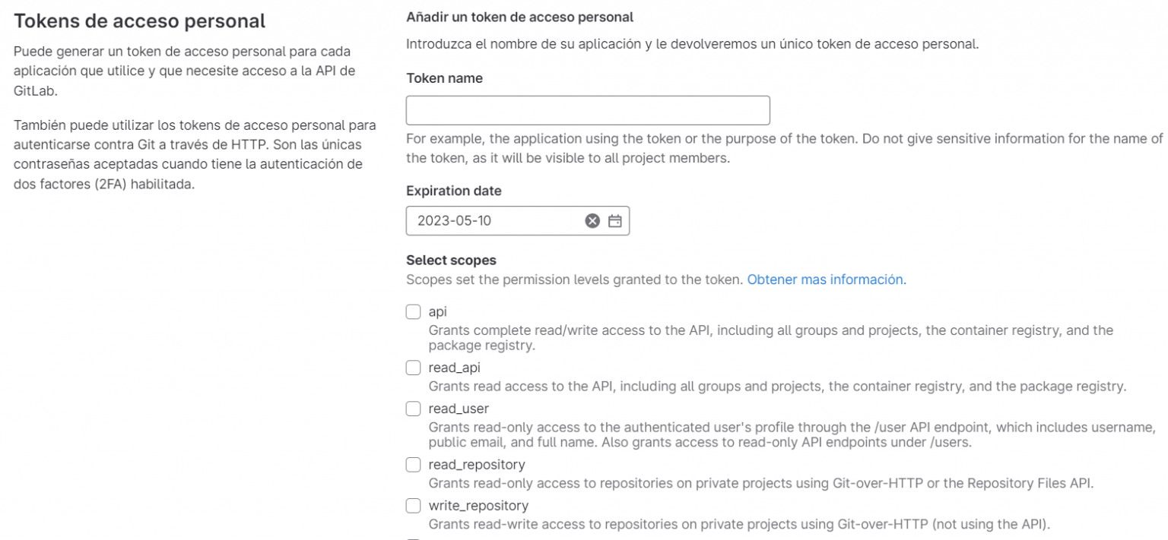Click into the Expiration date field showing 2023-05-10
Viewport: 1168px width, 540px height.
click(x=518, y=221)
